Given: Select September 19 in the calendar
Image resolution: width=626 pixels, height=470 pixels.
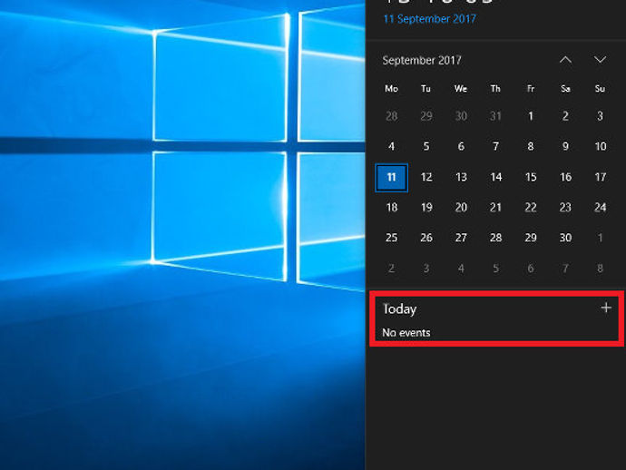Looking at the screenshot, I should tap(426, 207).
